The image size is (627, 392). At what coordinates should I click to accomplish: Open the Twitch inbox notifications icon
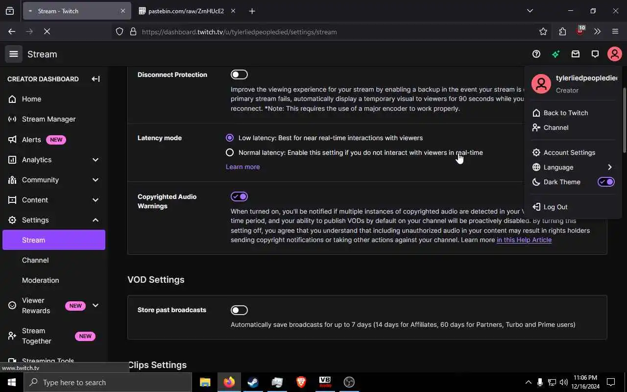point(576,54)
